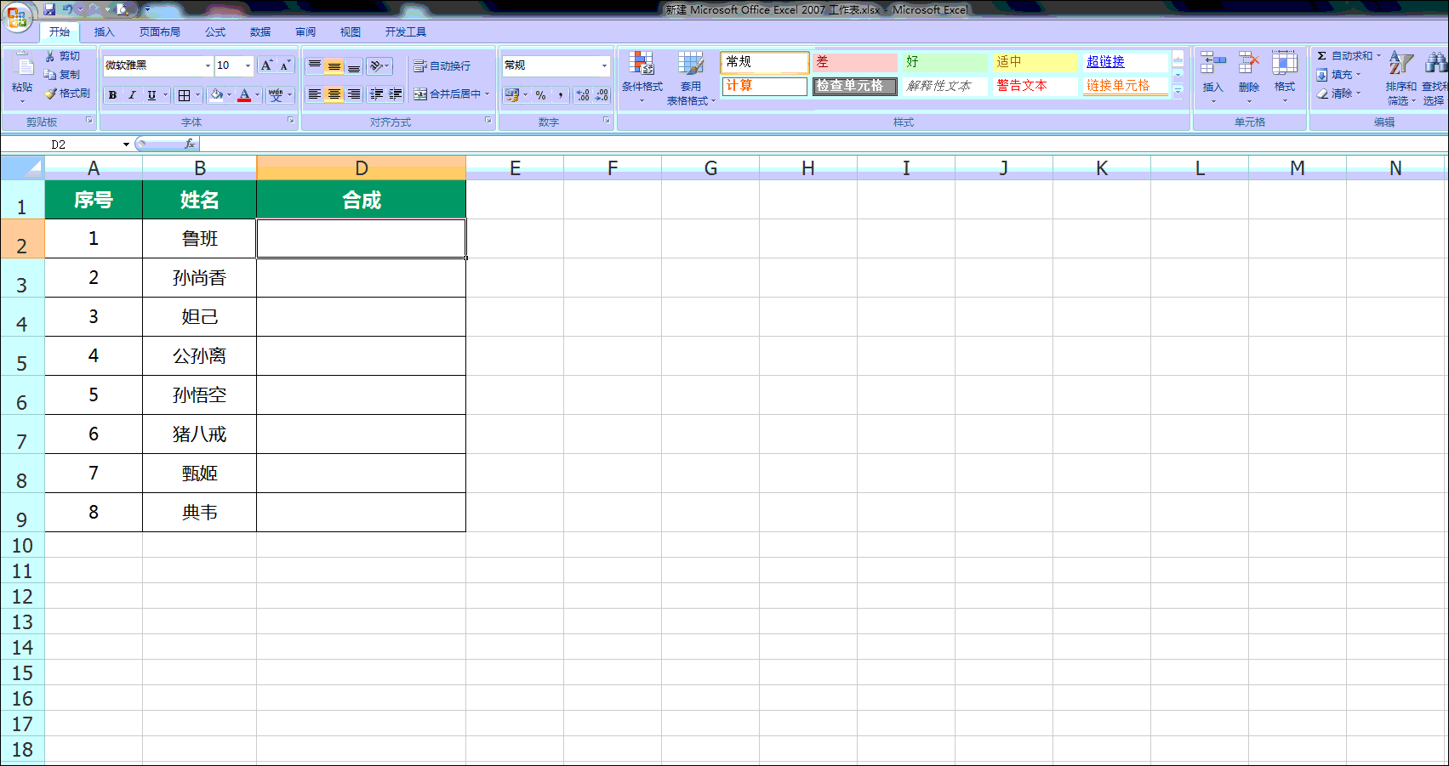Viewport: 1449px width, 766px height.
Task: Apply percent style format
Action: click(540, 95)
